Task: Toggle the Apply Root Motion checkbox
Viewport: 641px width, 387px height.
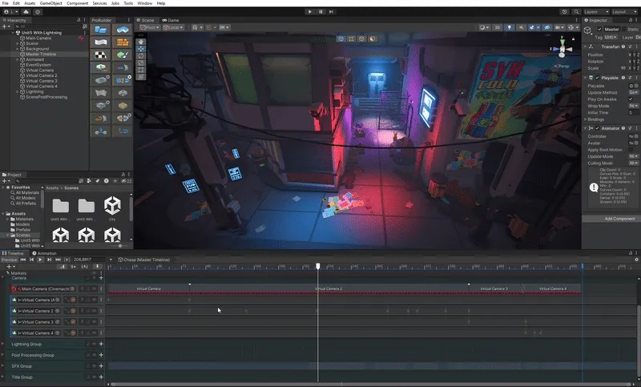Action: click(x=631, y=149)
